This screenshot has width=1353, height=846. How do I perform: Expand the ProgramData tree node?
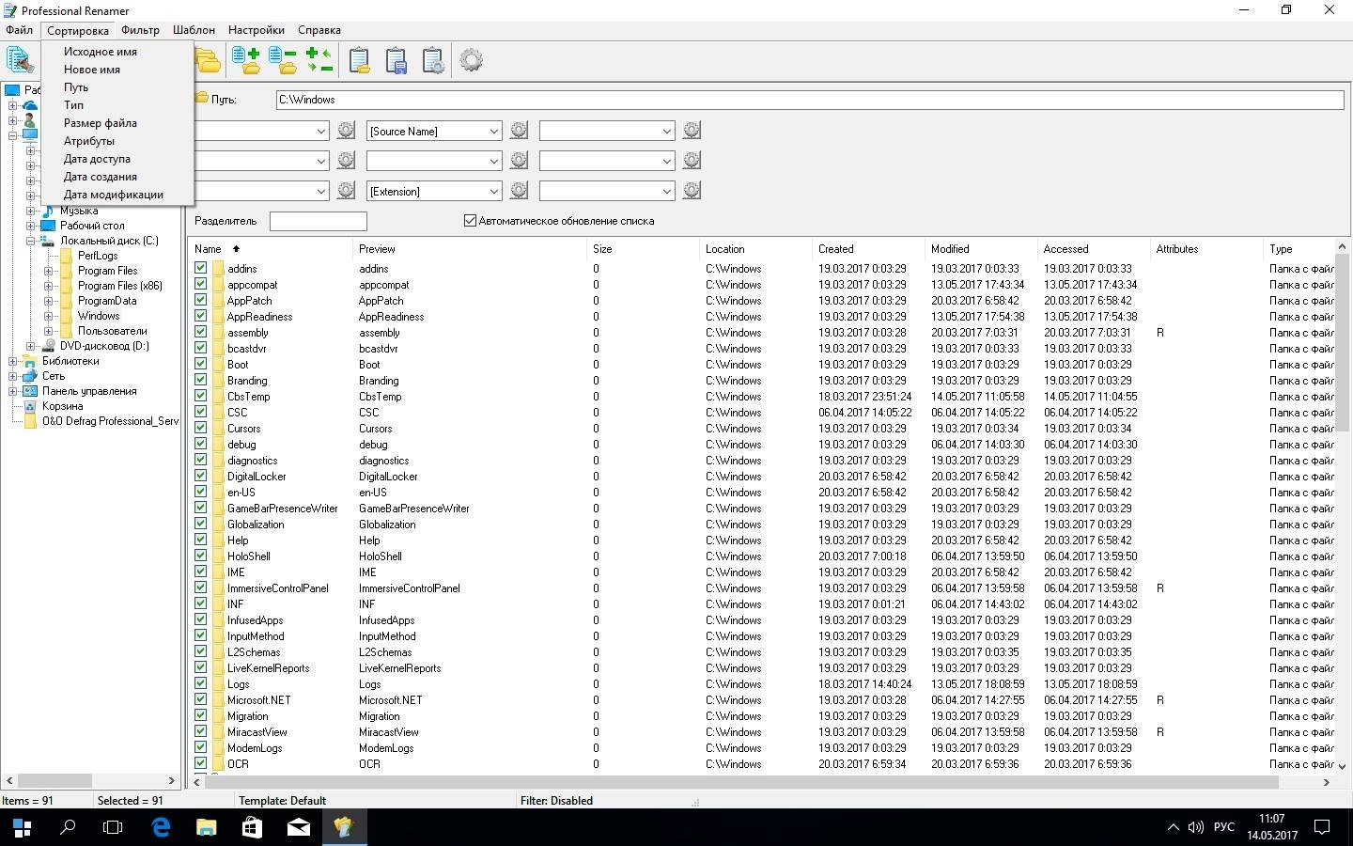(48, 301)
